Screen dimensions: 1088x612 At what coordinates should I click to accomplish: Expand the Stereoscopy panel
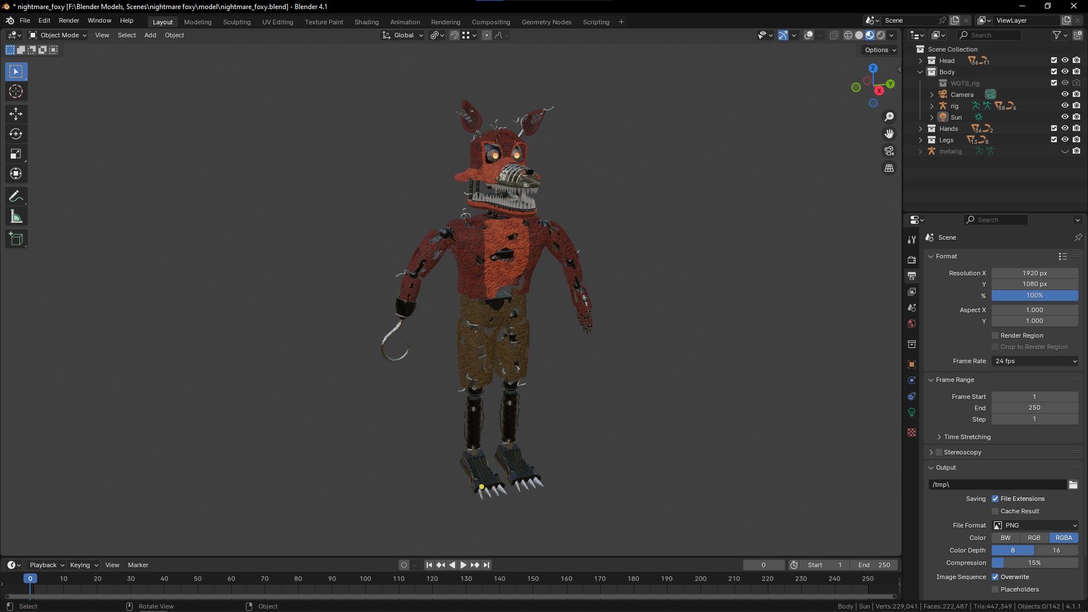tap(931, 452)
